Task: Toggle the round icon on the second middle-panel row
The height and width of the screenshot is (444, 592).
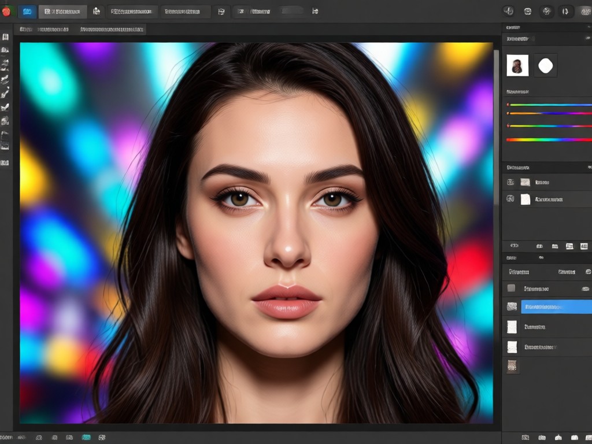Action: (510, 198)
